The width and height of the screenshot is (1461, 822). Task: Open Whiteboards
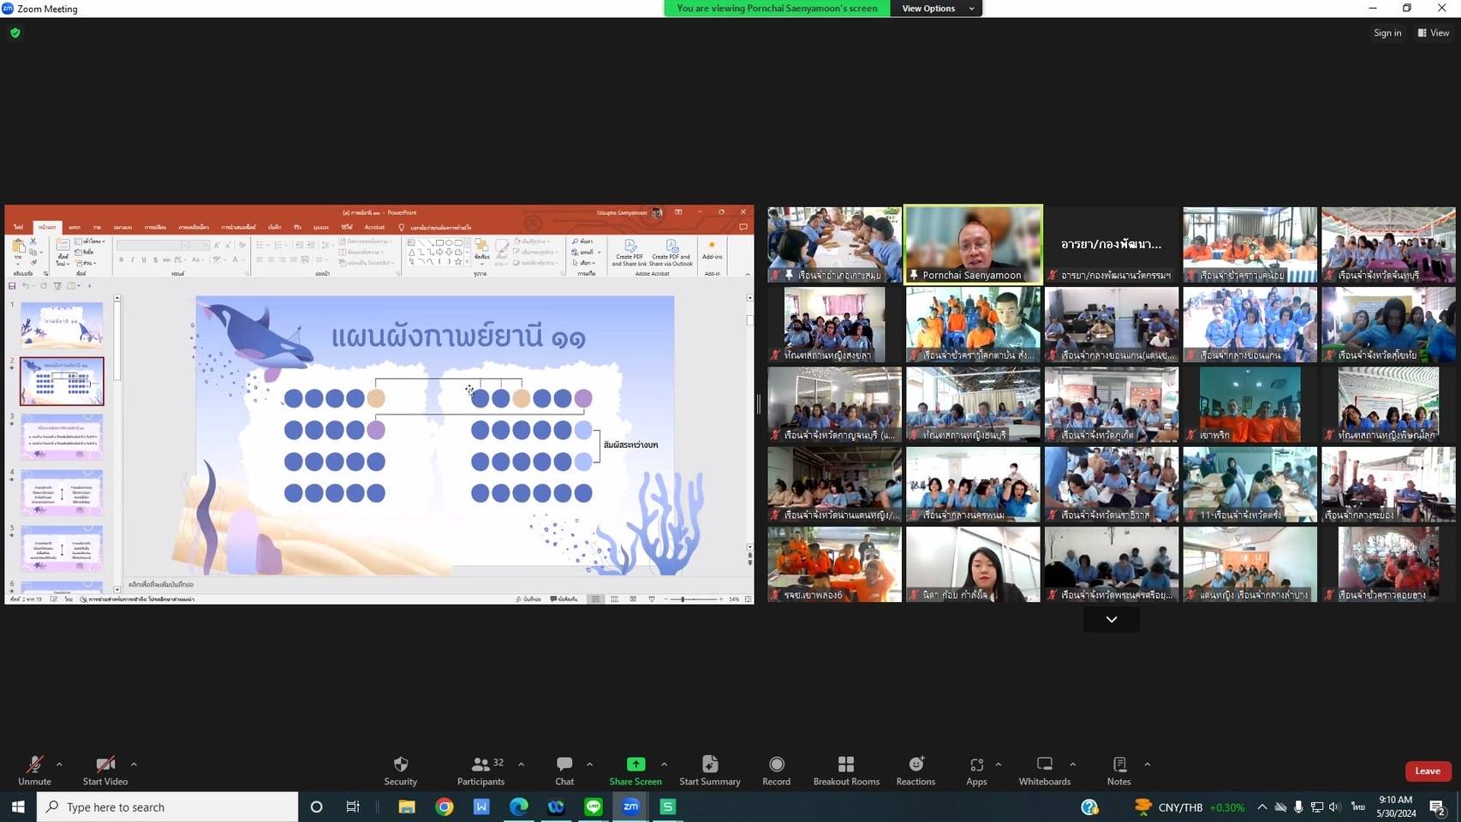click(1044, 765)
